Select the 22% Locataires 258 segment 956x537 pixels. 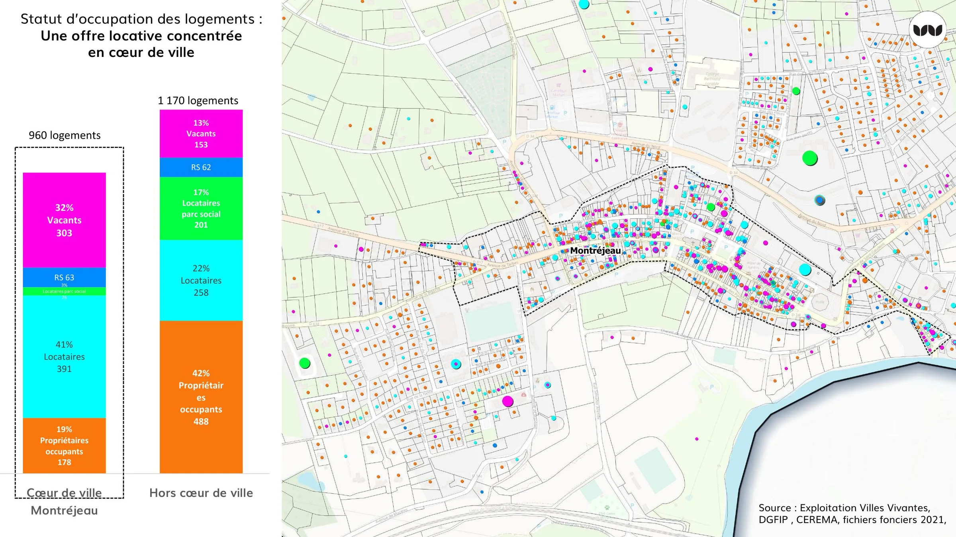(201, 280)
